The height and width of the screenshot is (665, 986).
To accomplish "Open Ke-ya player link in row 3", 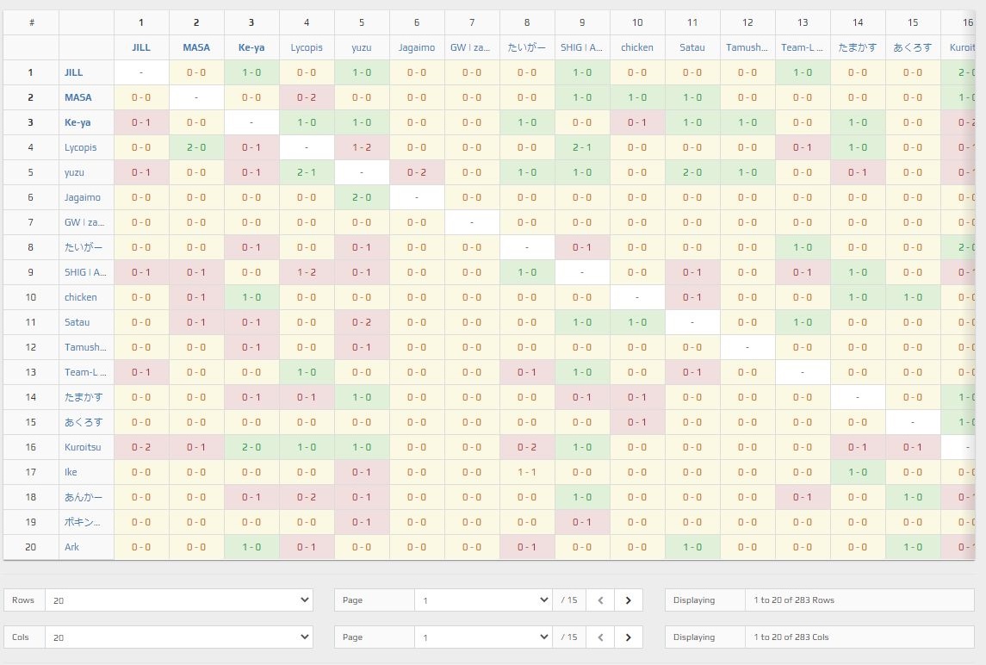I will [x=78, y=122].
